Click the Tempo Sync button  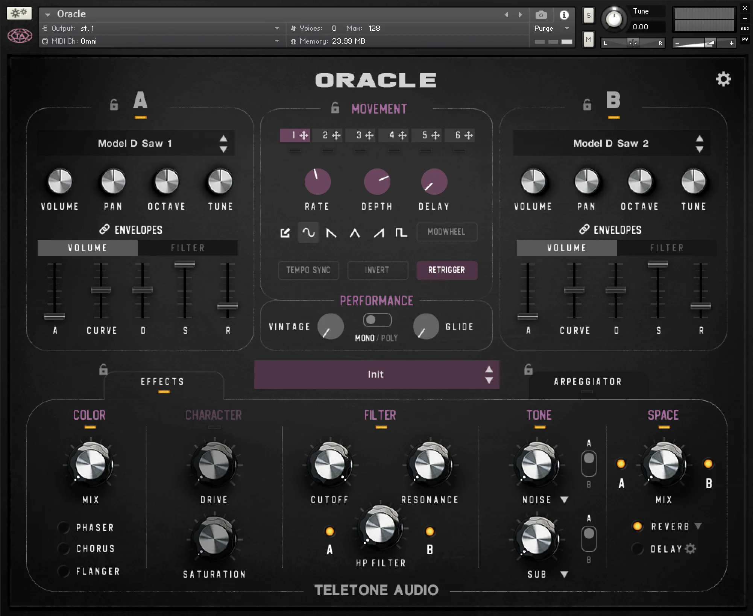click(308, 270)
